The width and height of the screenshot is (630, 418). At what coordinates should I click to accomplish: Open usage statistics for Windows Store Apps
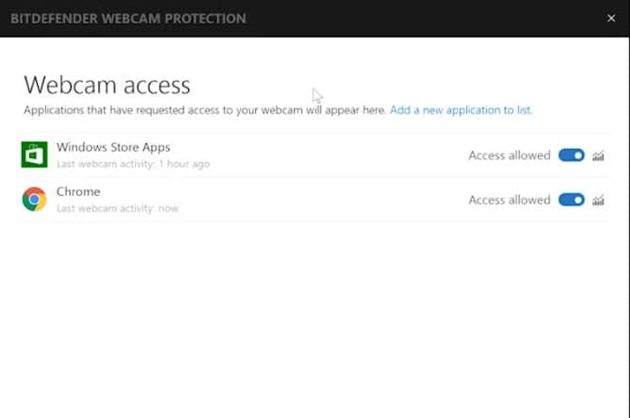click(x=598, y=155)
